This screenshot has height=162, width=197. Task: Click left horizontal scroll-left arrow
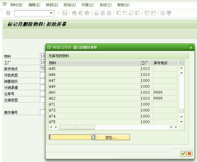click(x=51, y=127)
